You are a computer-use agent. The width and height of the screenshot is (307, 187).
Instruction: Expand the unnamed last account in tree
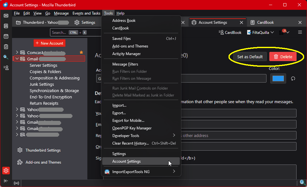click(x=17, y=134)
